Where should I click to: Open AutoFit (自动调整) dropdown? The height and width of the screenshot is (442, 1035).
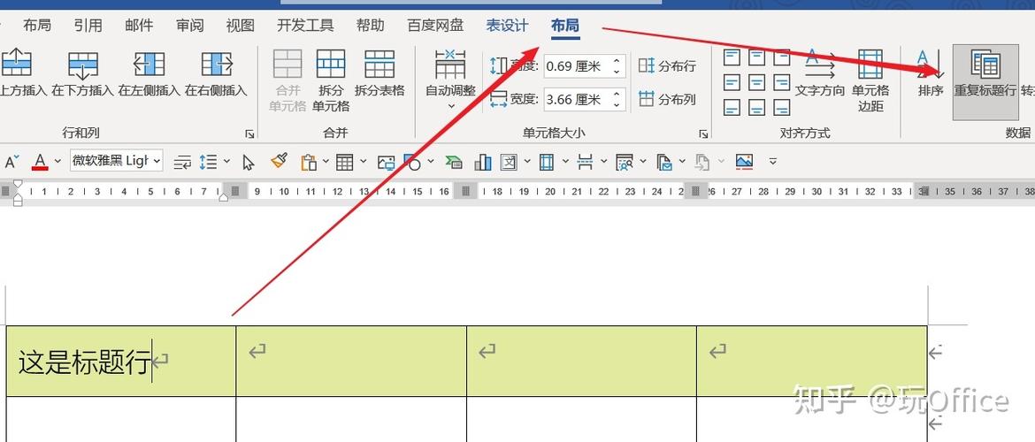[451, 80]
